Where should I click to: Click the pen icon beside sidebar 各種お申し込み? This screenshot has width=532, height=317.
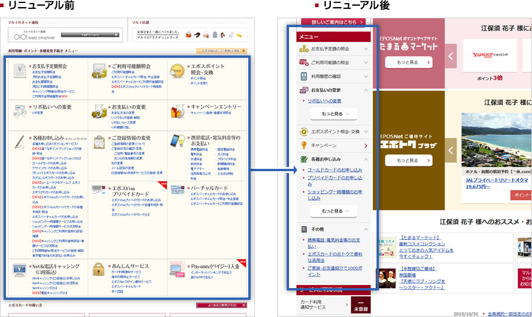tap(304, 159)
